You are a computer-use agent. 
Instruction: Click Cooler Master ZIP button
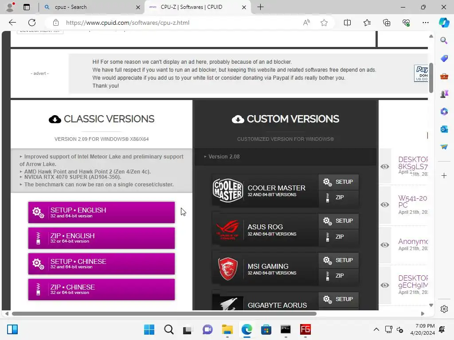coord(338,198)
